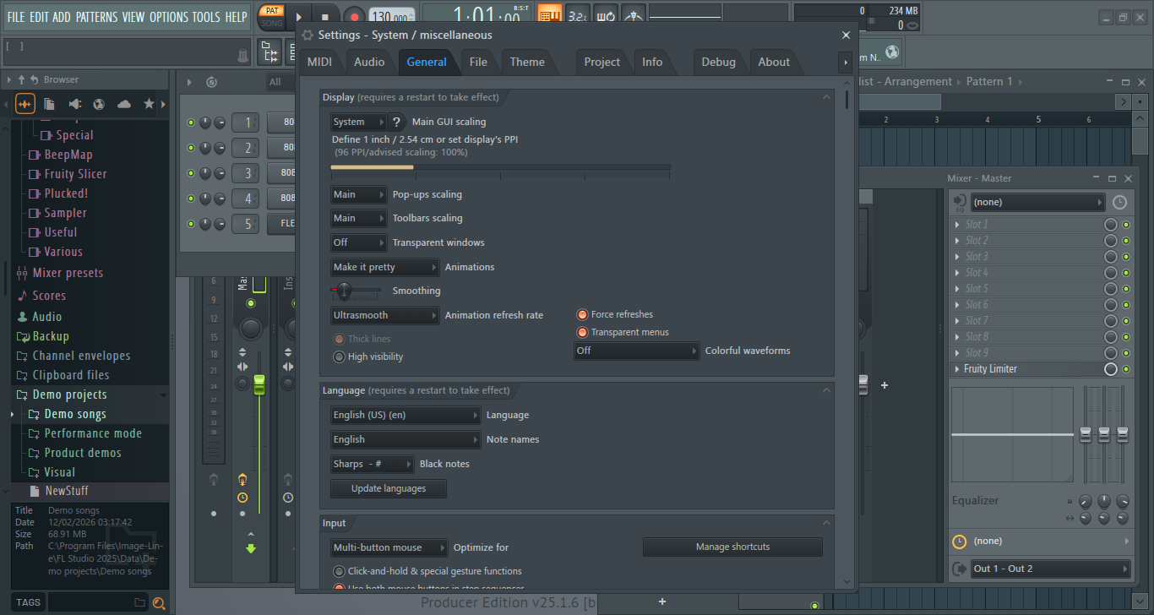1154x615 pixels.
Task: Switch to the Audio settings tab
Action: tap(369, 62)
